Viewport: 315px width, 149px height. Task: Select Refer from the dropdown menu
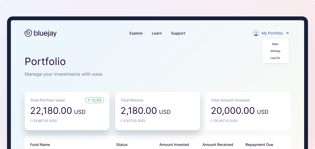(x=275, y=44)
